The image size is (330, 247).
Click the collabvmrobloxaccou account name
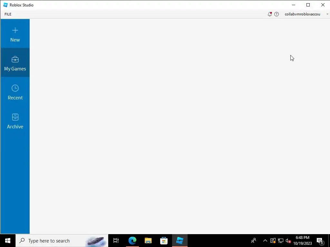tap(302, 14)
